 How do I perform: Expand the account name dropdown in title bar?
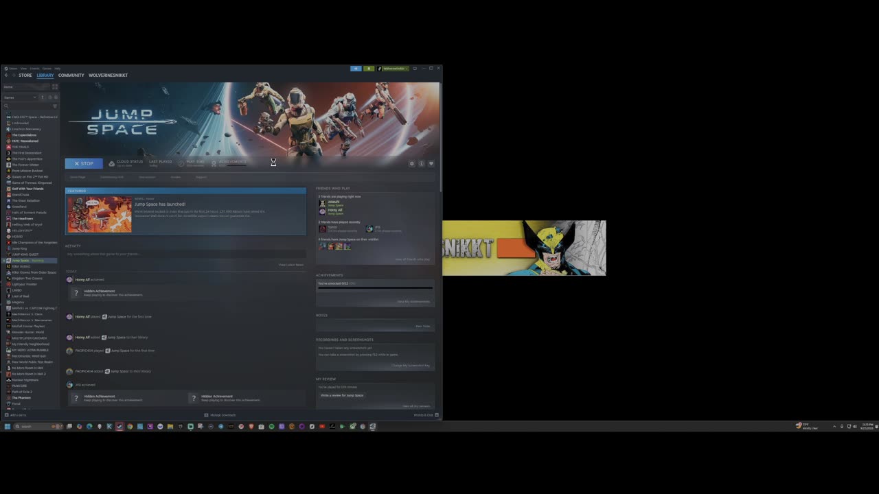click(x=396, y=69)
